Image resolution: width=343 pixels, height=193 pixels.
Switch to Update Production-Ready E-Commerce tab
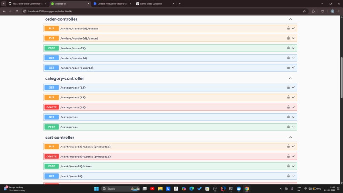coord(112,4)
